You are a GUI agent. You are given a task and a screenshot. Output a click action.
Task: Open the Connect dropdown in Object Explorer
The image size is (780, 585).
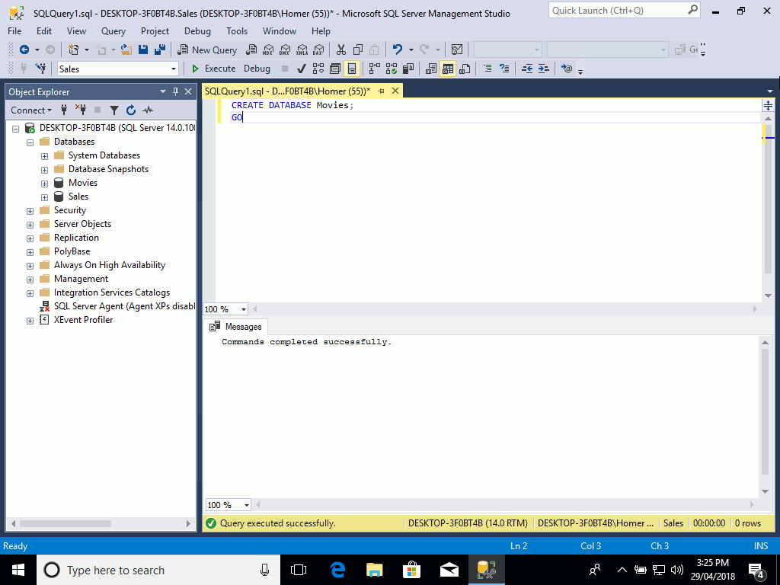31,110
